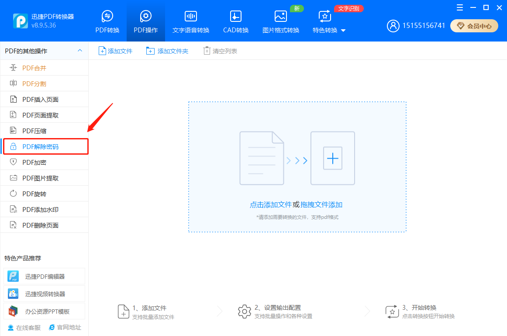Open 迅捷视频转换器 product recommendation

(x=44, y=294)
